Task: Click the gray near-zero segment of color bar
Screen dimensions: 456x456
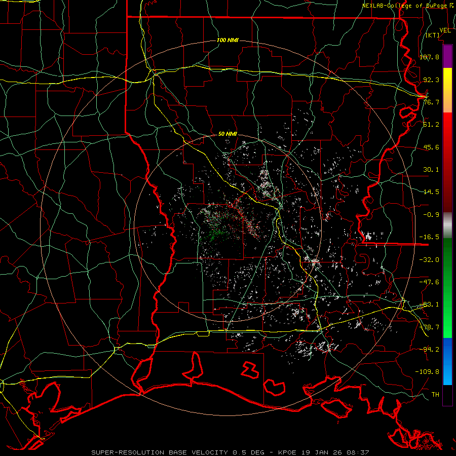Action: click(x=447, y=225)
